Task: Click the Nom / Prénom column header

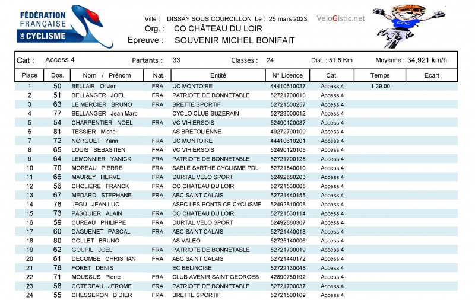Action: 107,75
